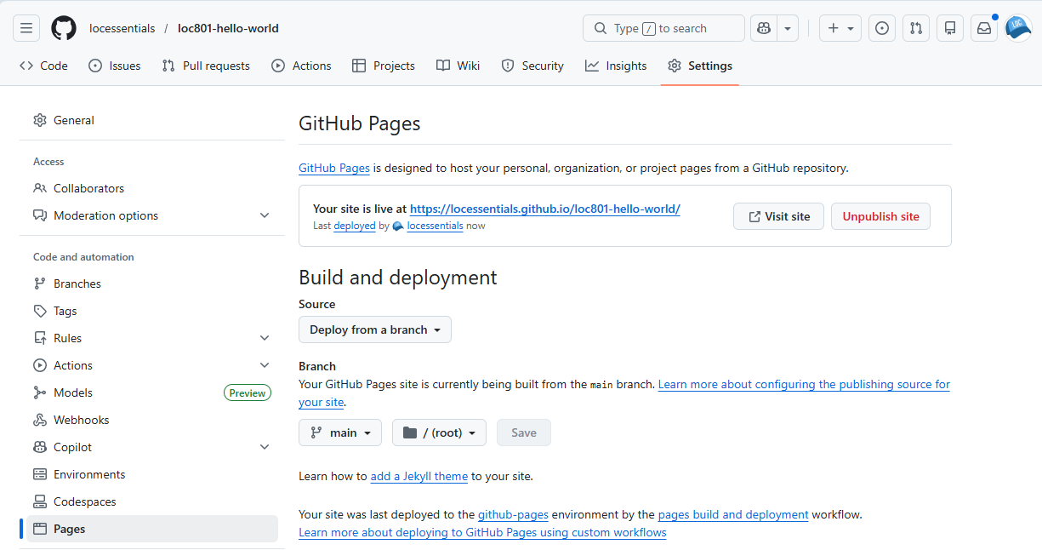Open your saved items bookmark icon
The image size is (1042, 550).
(949, 27)
